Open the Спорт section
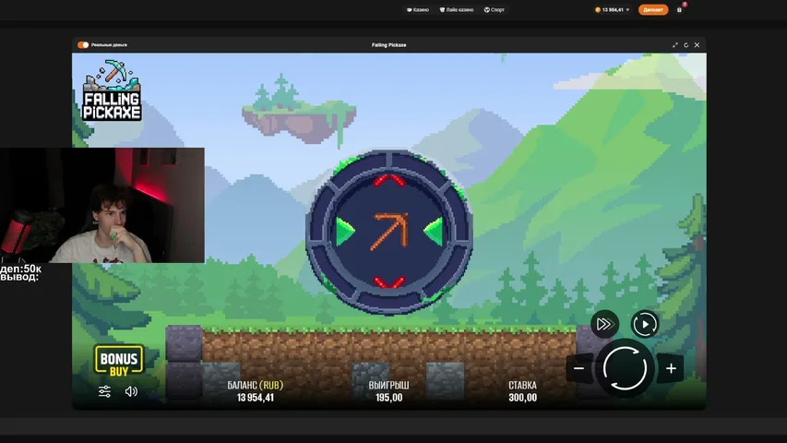The width and height of the screenshot is (787, 443). (x=494, y=9)
